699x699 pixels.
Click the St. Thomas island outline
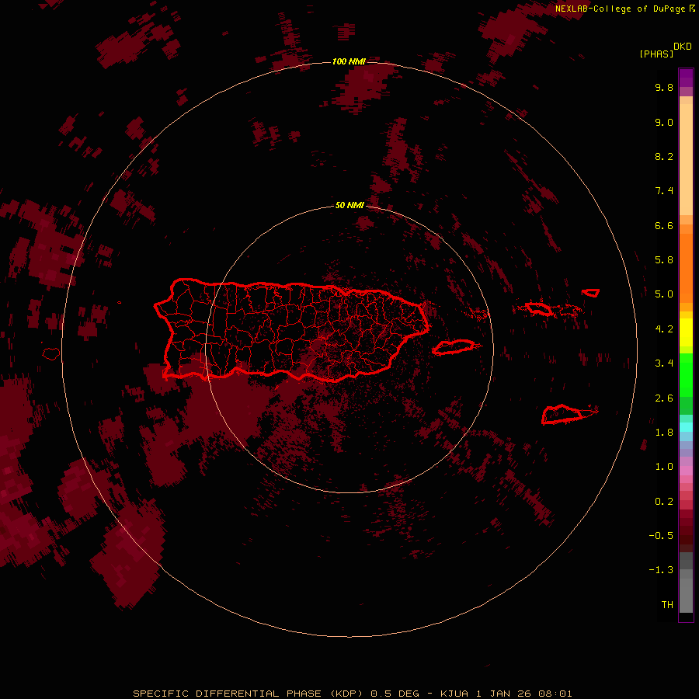tap(539, 308)
